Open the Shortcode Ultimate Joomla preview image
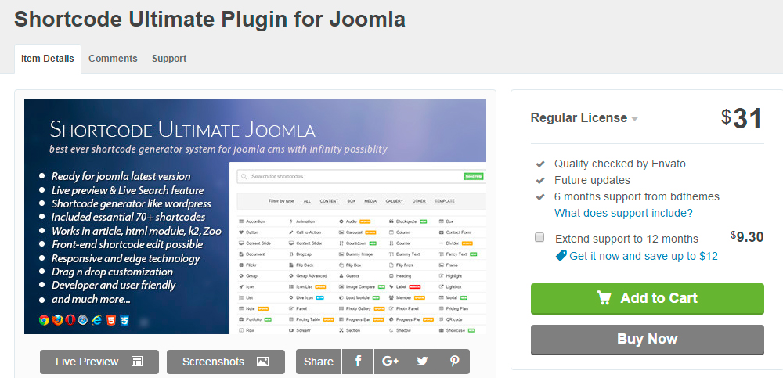The width and height of the screenshot is (783, 378). pyautogui.click(x=255, y=217)
